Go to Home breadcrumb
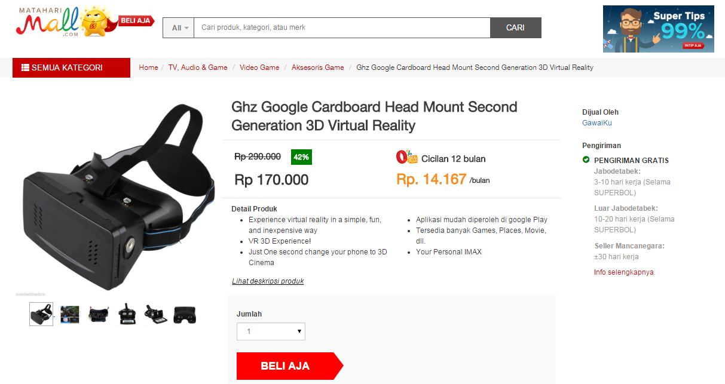The image size is (725, 384). [x=148, y=67]
